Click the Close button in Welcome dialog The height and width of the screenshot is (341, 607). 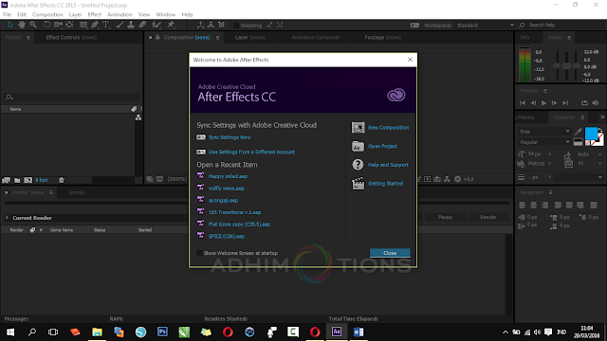(x=390, y=253)
